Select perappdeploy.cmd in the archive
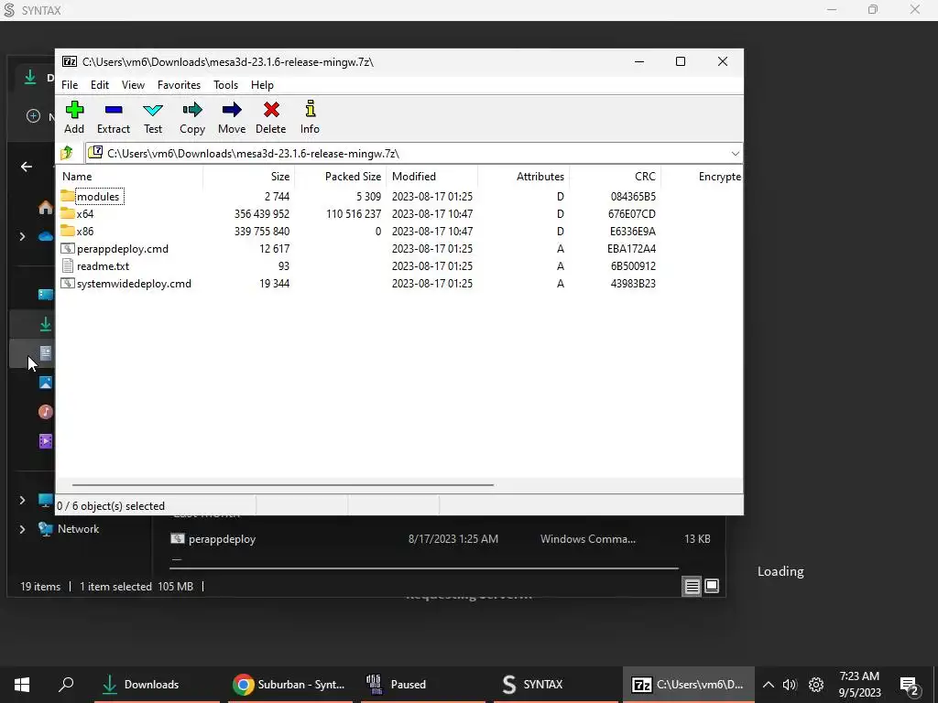Screen dimensions: 938x703 (123, 249)
